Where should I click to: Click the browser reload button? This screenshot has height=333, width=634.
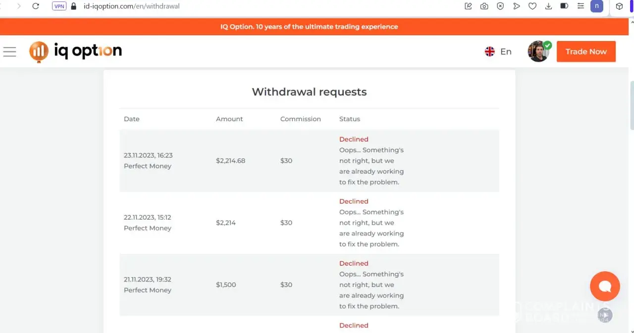pyautogui.click(x=36, y=6)
